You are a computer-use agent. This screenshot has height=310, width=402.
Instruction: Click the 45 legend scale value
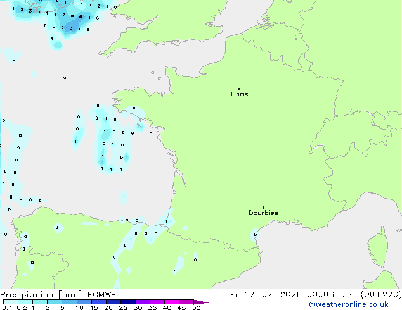pos(181,307)
